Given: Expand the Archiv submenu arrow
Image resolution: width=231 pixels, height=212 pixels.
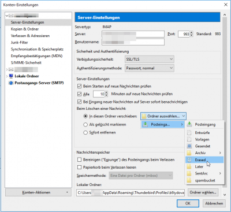Looking at the screenshot, I should point(220,153).
